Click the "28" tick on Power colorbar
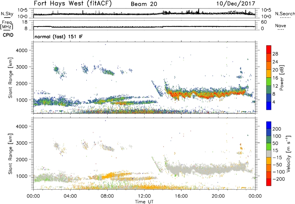Image resolution: width=295 pixels, height=204 pixels. 275,54
